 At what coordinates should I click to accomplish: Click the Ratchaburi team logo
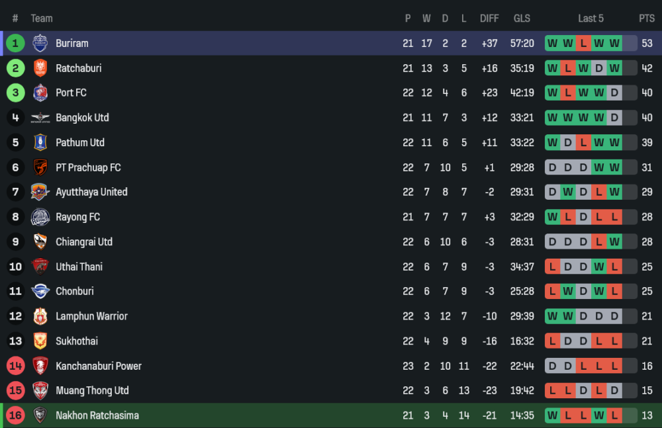click(x=40, y=68)
